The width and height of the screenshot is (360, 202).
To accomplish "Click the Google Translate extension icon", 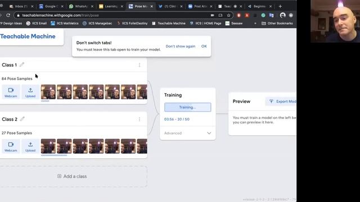I will [271, 15].
